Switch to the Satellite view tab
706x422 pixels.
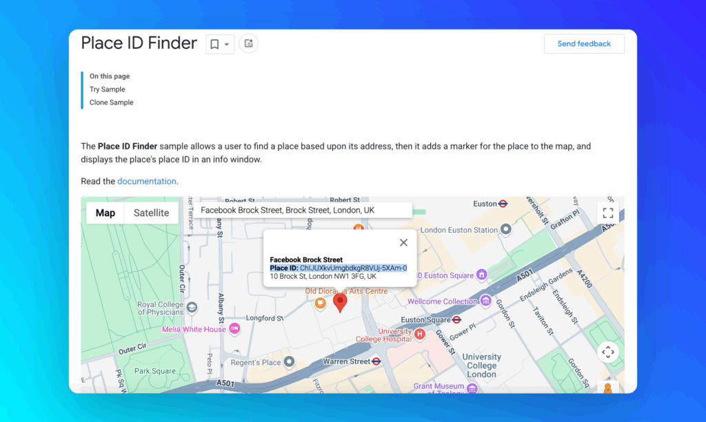[x=151, y=213]
